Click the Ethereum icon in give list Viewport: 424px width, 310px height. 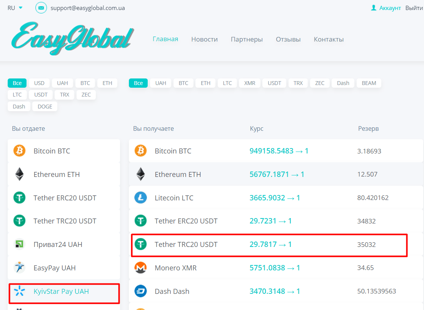pyautogui.click(x=19, y=174)
